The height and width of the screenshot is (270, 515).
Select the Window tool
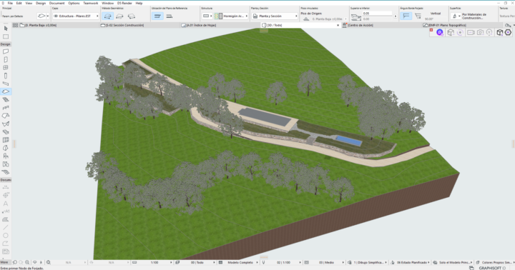[x=6, y=68]
